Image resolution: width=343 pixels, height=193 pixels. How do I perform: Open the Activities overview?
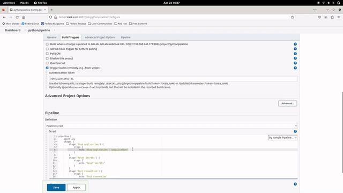click(x=9, y=3)
